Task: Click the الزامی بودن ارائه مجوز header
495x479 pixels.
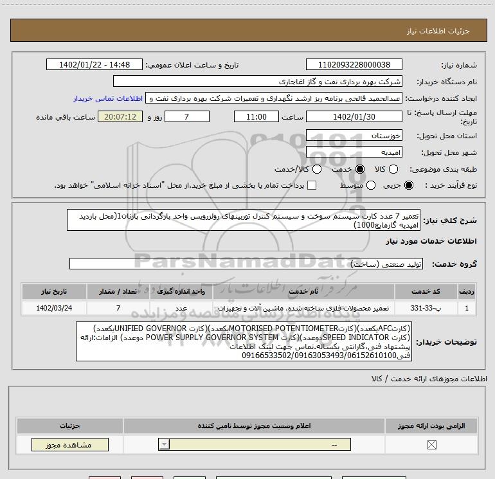Action: [431, 426]
